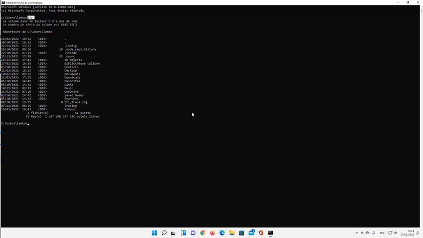Select the Command Prompt taskbar icon
Viewport: 423px width, 238px height.
[x=270, y=233]
